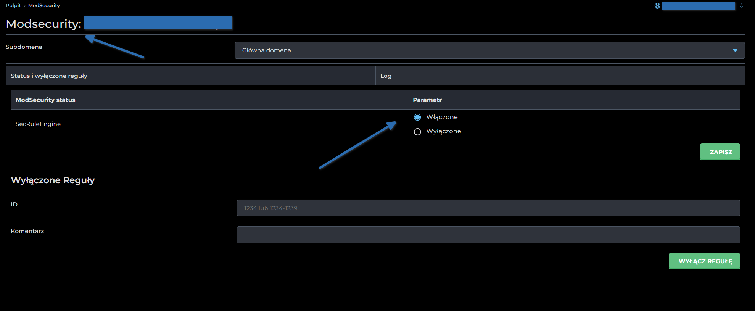
Task: Click the up-down chevron beside domain selector
Action: coord(741,6)
